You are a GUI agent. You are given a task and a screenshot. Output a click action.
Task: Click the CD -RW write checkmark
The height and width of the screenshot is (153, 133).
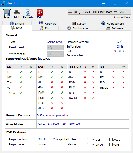[x=31, y=77]
